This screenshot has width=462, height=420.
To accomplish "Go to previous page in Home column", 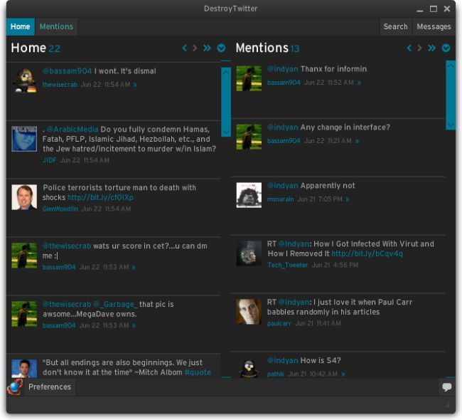I will (185, 48).
